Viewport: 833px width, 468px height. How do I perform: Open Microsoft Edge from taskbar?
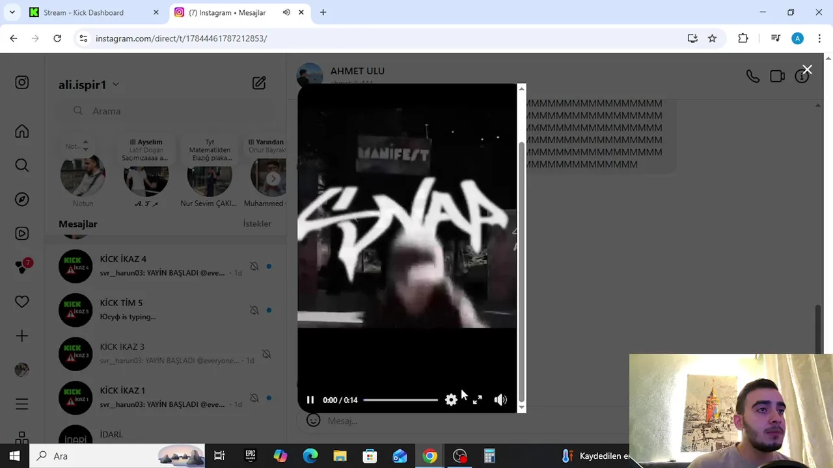[310, 456]
